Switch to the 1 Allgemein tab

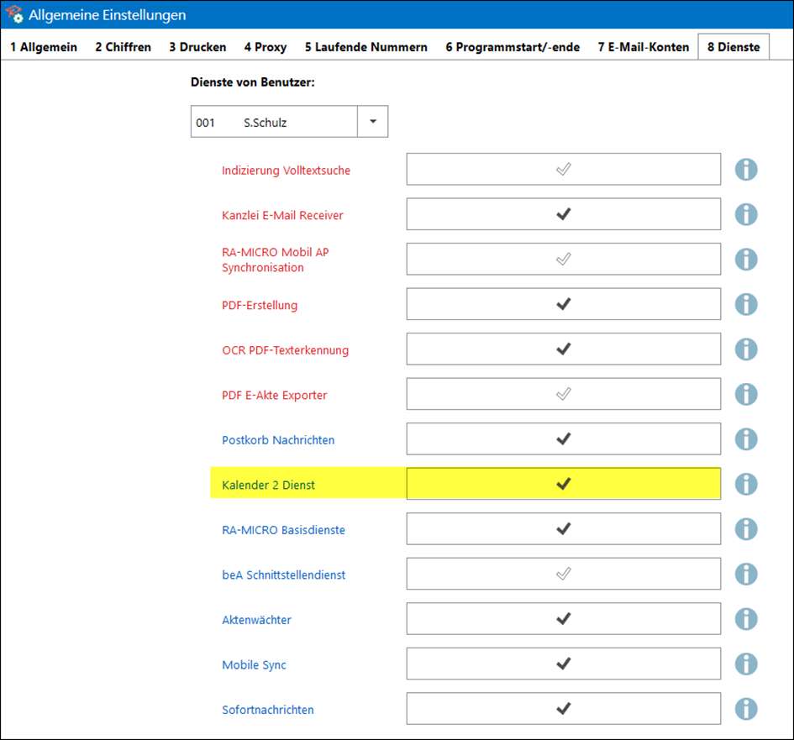point(44,47)
